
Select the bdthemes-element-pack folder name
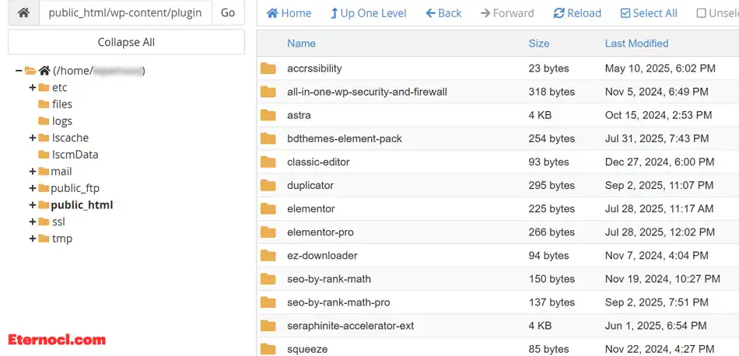coord(345,138)
